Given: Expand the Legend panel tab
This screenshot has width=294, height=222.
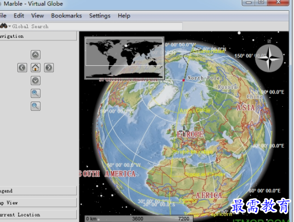Looking at the screenshot, I should (x=38, y=191).
